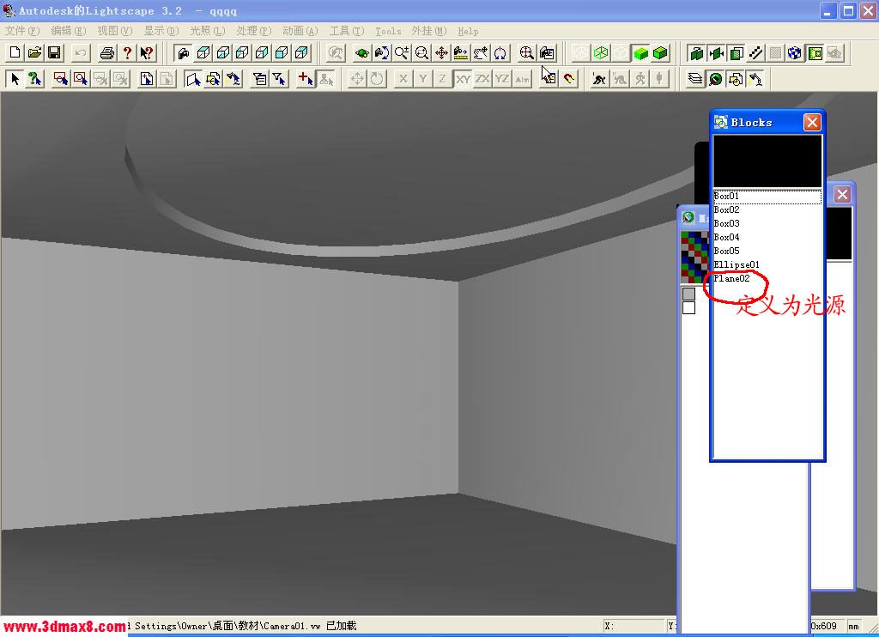This screenshot has height=637, width=879.
Task: Toggle double-sided surfaces display
Action: (697, 52)
